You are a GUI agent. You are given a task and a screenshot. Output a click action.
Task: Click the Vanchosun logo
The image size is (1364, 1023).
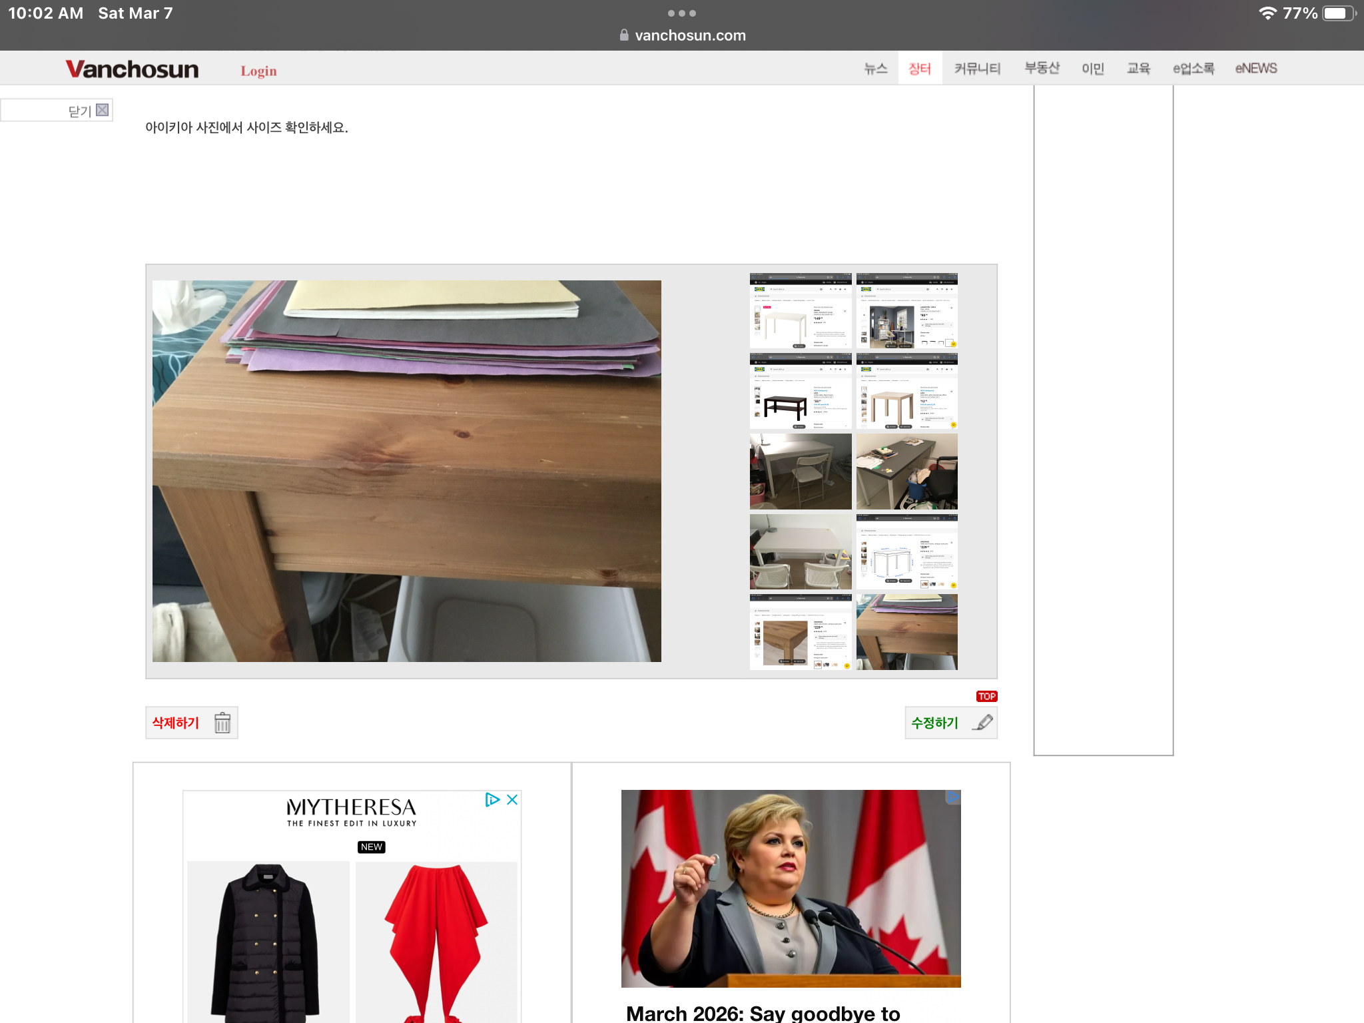pyautogui.click(x=132, y=69)
